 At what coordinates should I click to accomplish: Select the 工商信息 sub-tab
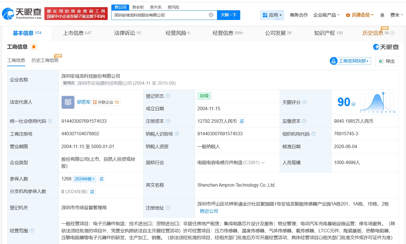pos(16,61)
